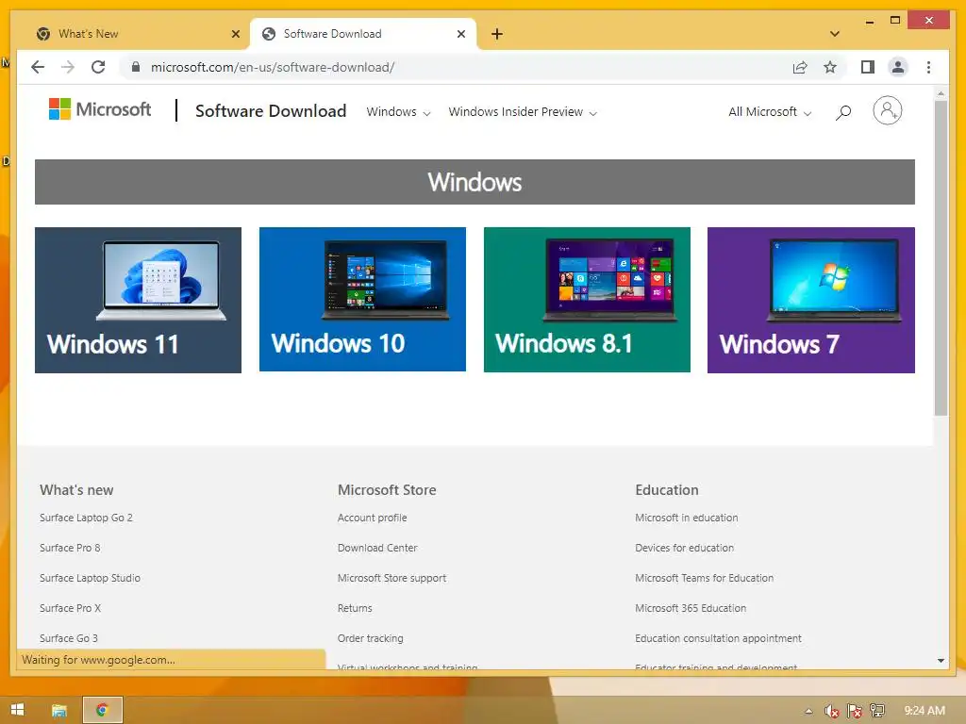Click the padlock site info icon
The image size is (966, 724).
(x=136, y=67)
